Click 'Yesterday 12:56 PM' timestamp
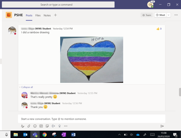This screenshot has width=181, height=138. tap(72, 103)
